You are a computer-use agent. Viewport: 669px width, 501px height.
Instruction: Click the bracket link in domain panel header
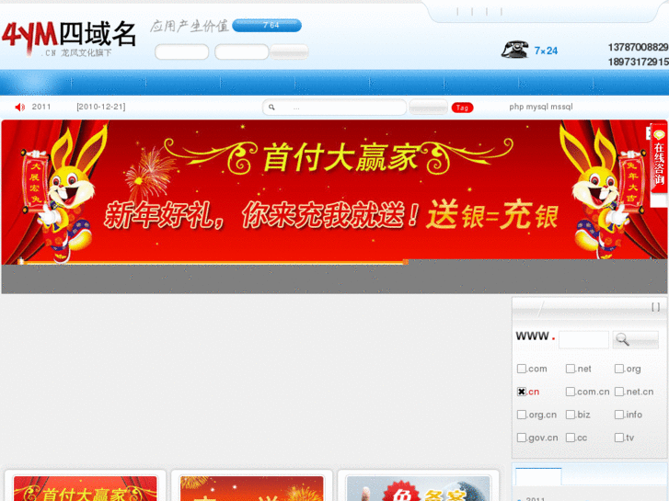(655, 306)
